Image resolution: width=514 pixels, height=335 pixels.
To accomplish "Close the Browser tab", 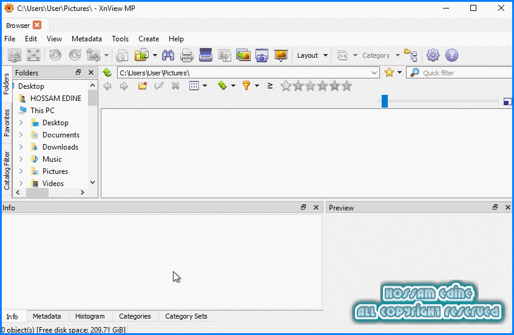I will (38, 26).
